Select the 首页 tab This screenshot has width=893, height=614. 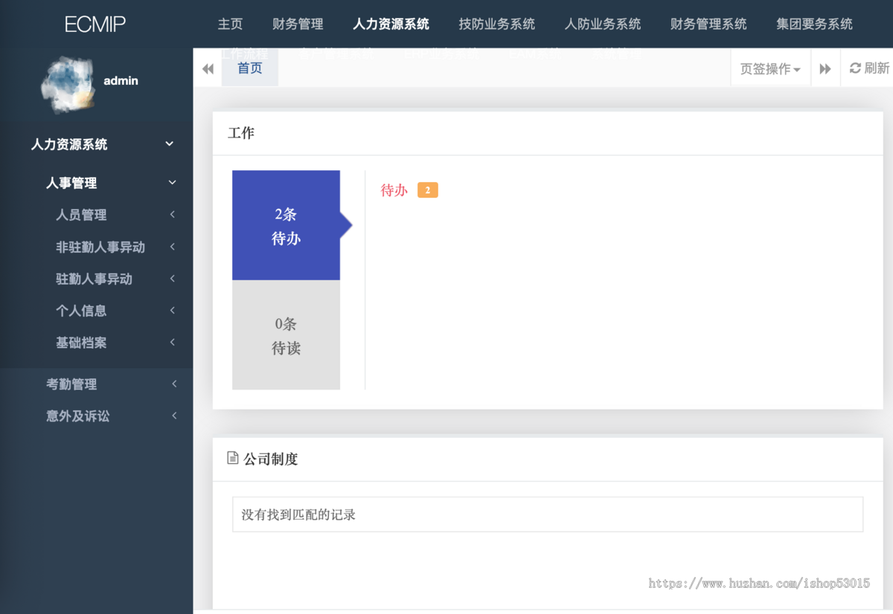tap(250, 68)
